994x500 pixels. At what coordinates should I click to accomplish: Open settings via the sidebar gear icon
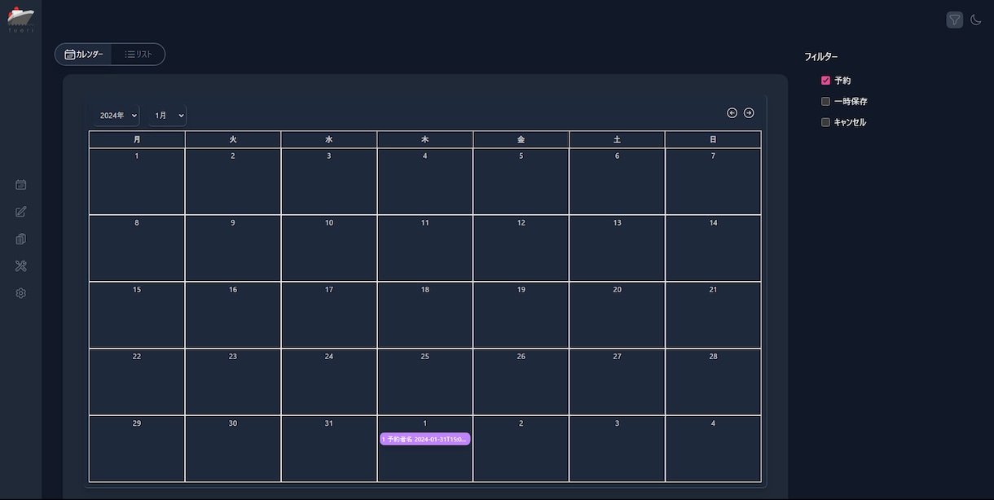(x=21, y=293)
